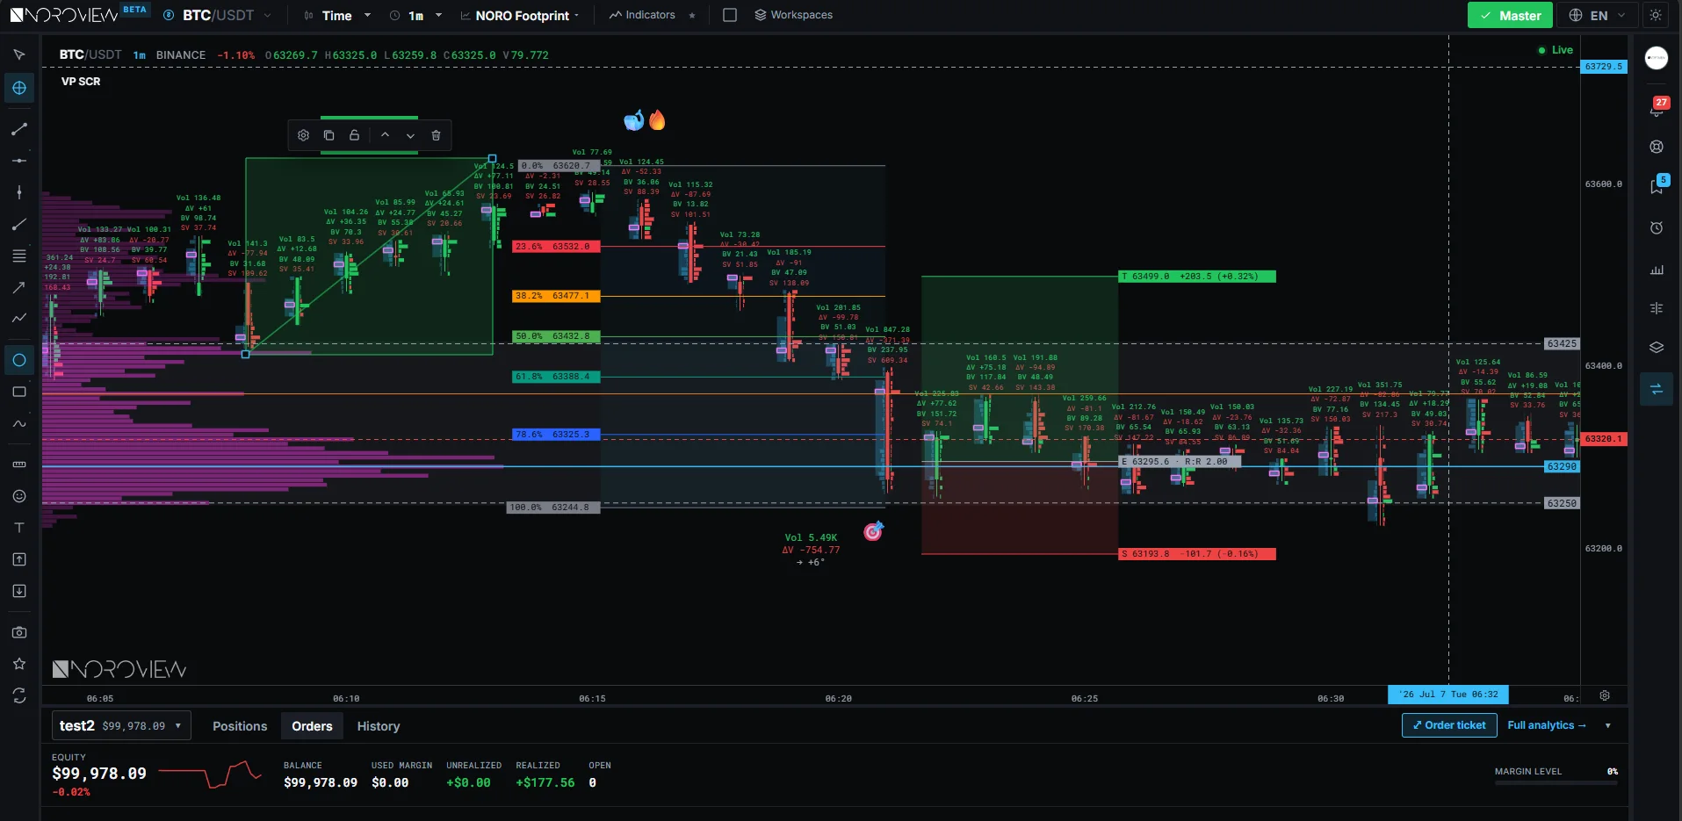Open the test2 account selector dropdown
This screenshot has height=821, width=1682.
point(121,726)
